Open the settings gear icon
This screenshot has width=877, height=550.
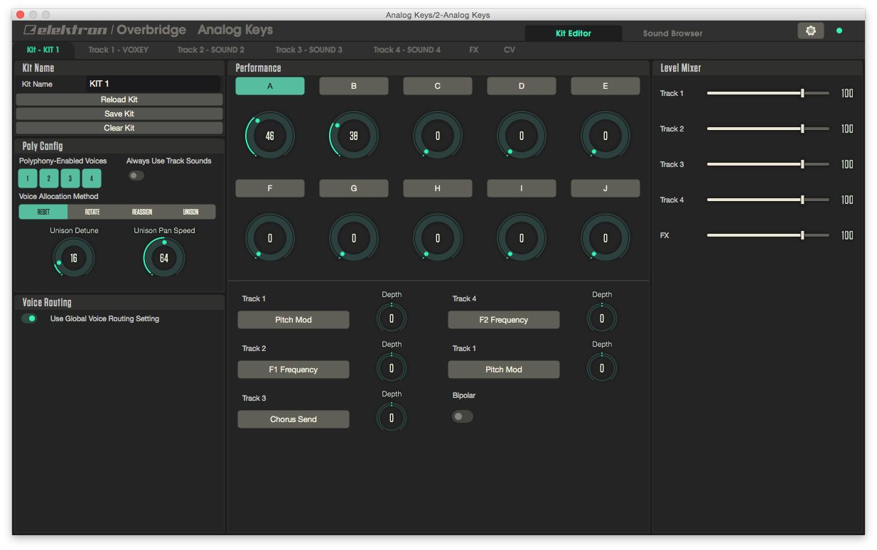810,31
